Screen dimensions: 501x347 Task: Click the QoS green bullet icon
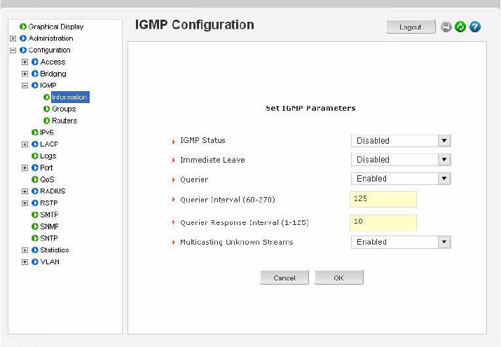(x=35, y=179)
